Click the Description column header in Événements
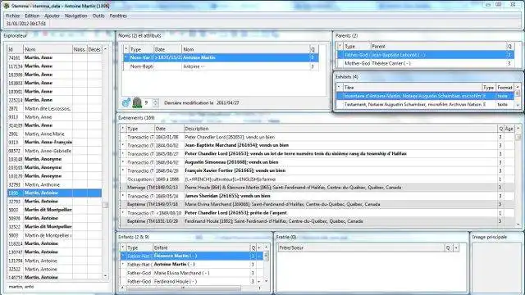 (x=340, y=129)
